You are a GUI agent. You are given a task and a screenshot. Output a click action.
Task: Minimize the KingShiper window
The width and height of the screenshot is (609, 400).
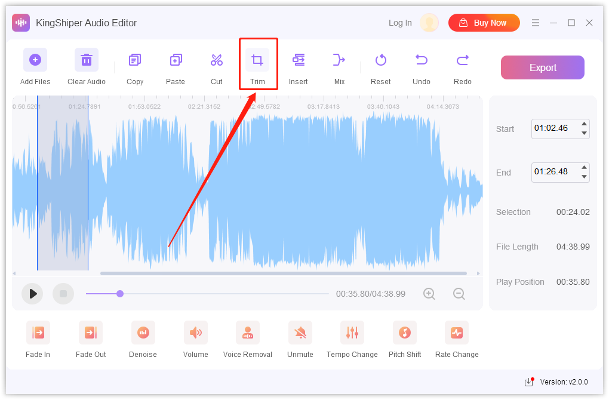[x=553, y=23]
